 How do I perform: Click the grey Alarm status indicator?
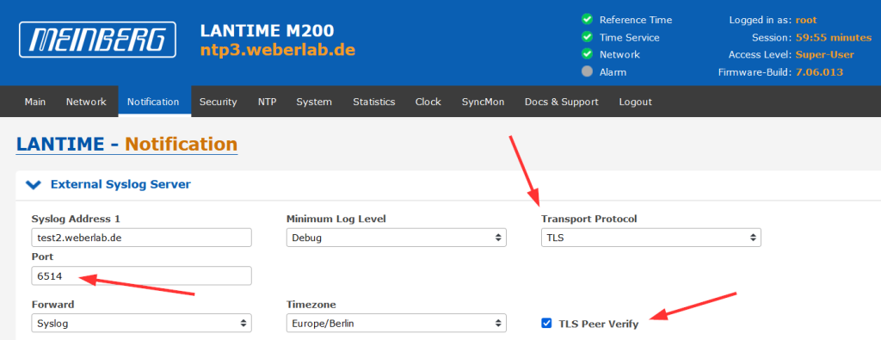[x=587, y=72]
